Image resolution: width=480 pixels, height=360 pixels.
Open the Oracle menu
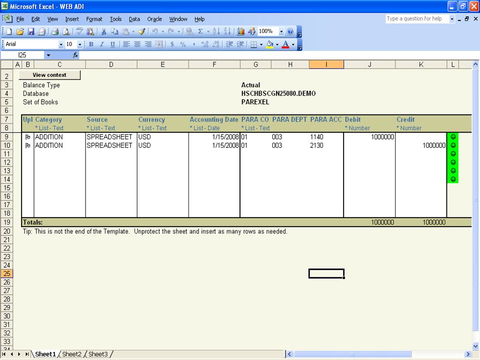pos(154,19)
